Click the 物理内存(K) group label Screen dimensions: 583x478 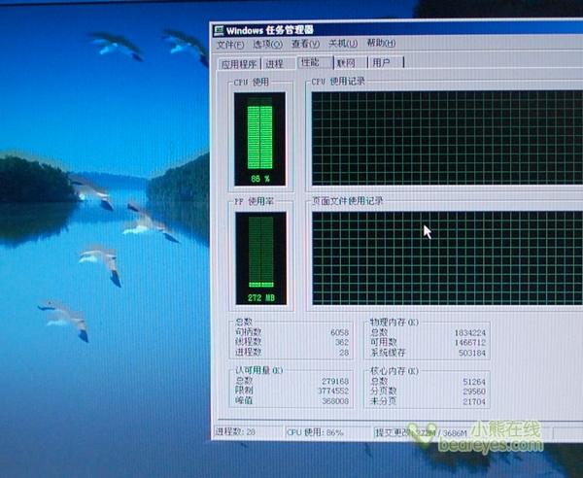394,323
